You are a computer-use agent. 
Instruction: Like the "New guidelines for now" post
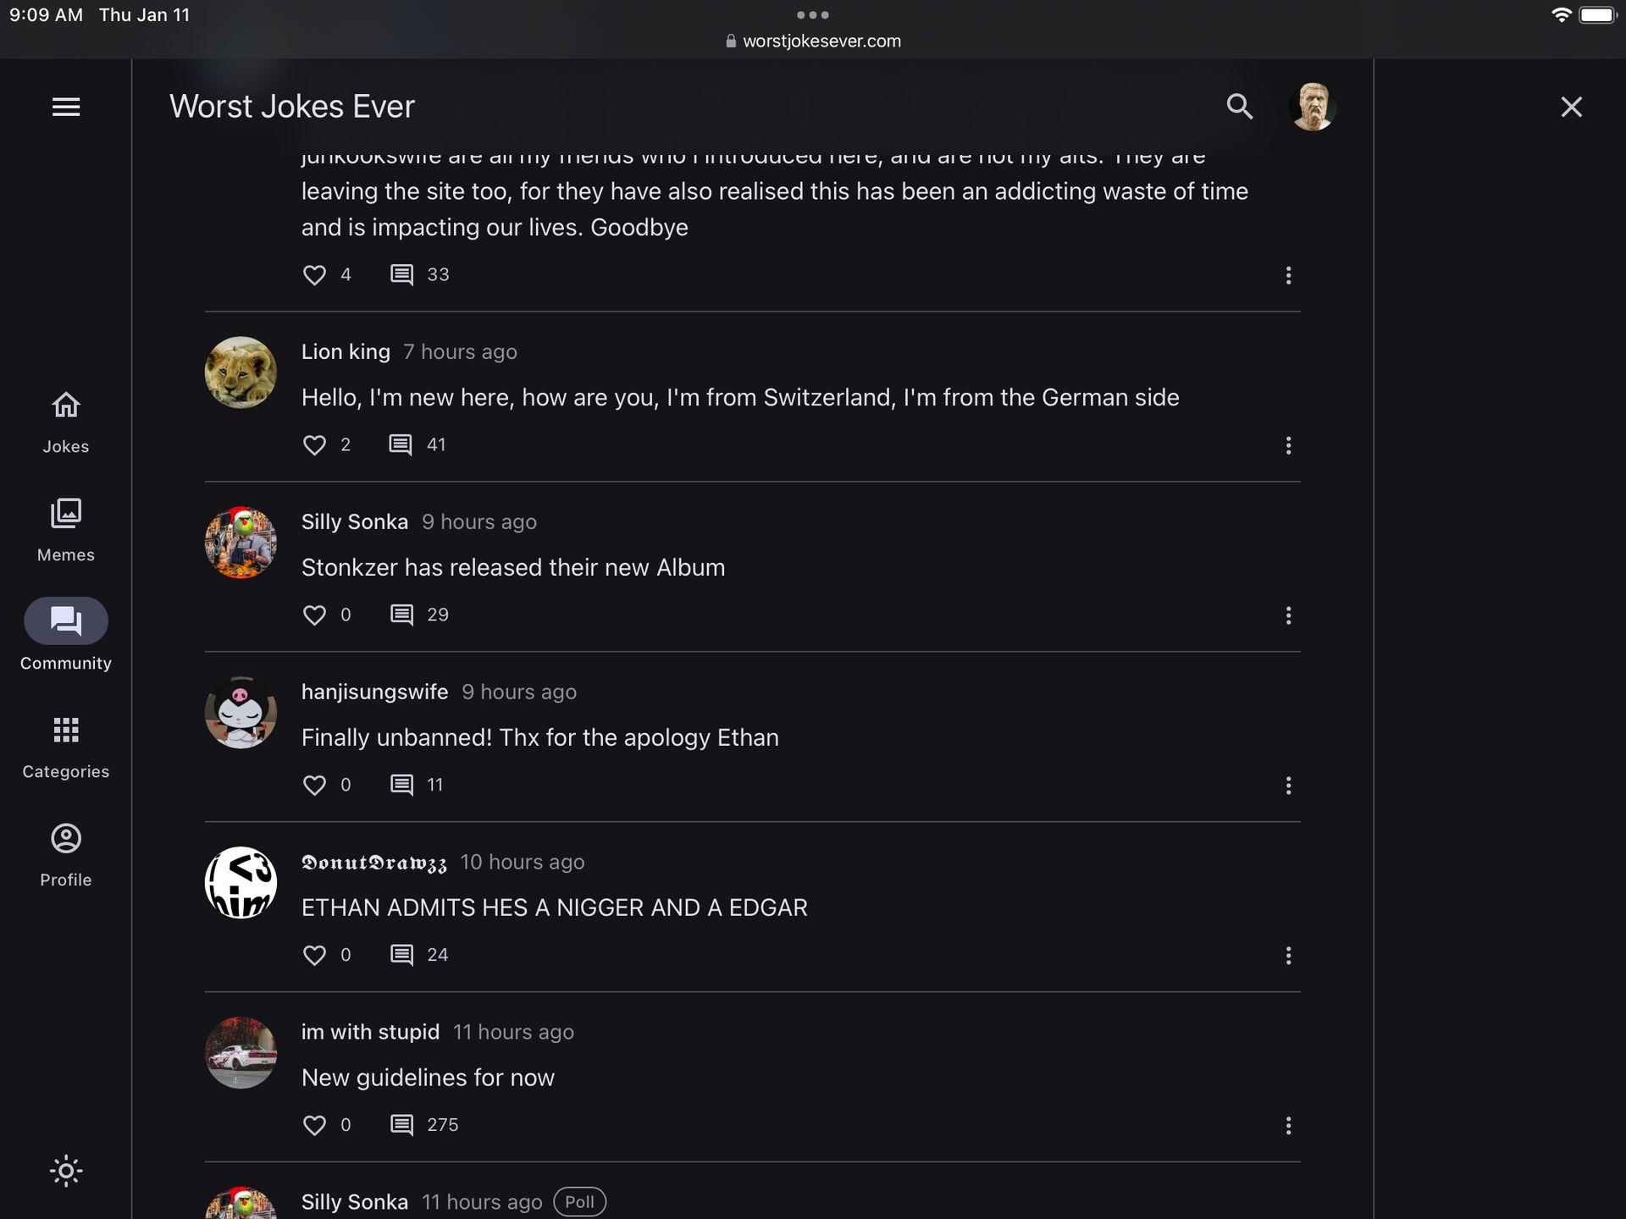point(314,1125)
